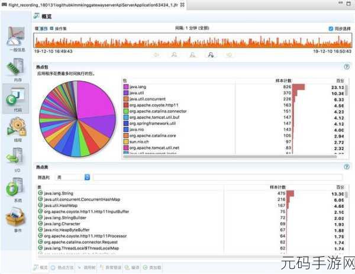Click the org.apache.catalina.connector green swatch

tap(126, 111)
